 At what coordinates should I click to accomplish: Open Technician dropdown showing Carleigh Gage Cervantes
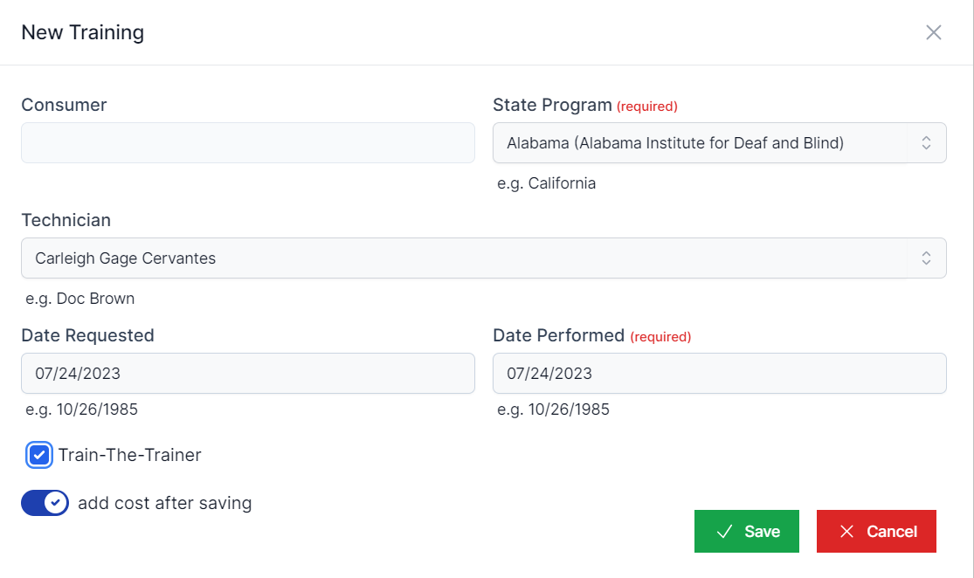click(x=472, y=258)
